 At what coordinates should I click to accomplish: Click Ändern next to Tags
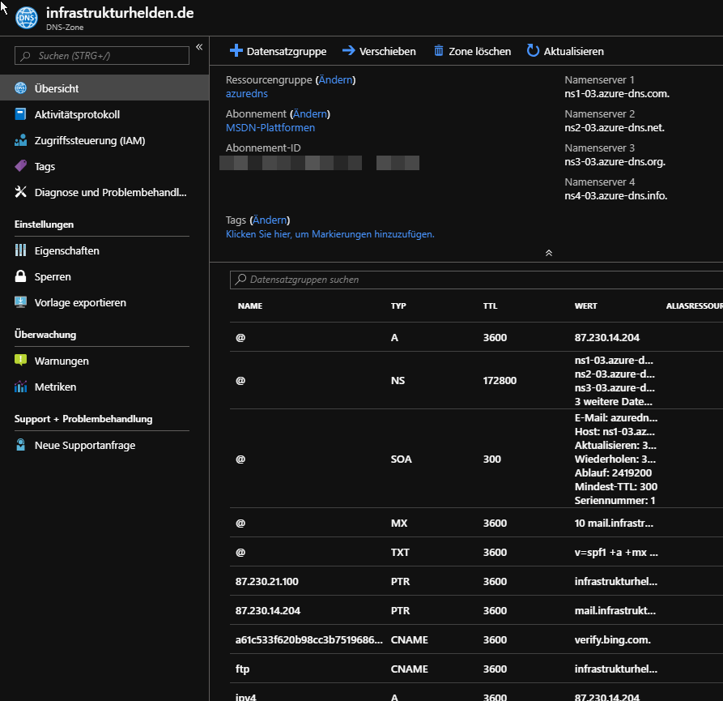point(270,220)
